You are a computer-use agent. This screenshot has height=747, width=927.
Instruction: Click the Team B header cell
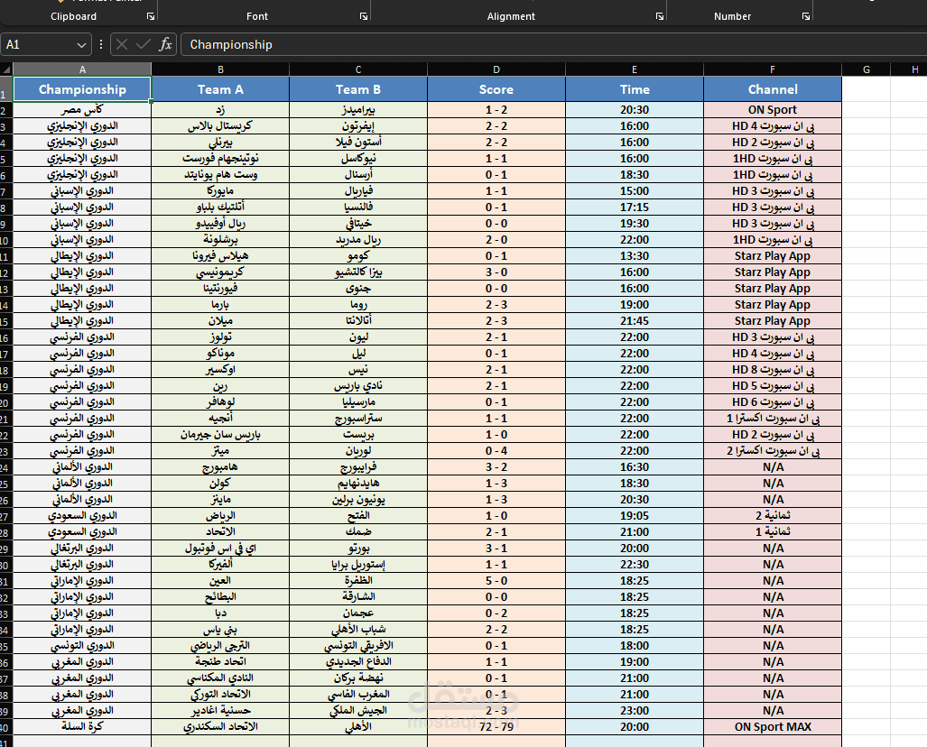(358, 89)
